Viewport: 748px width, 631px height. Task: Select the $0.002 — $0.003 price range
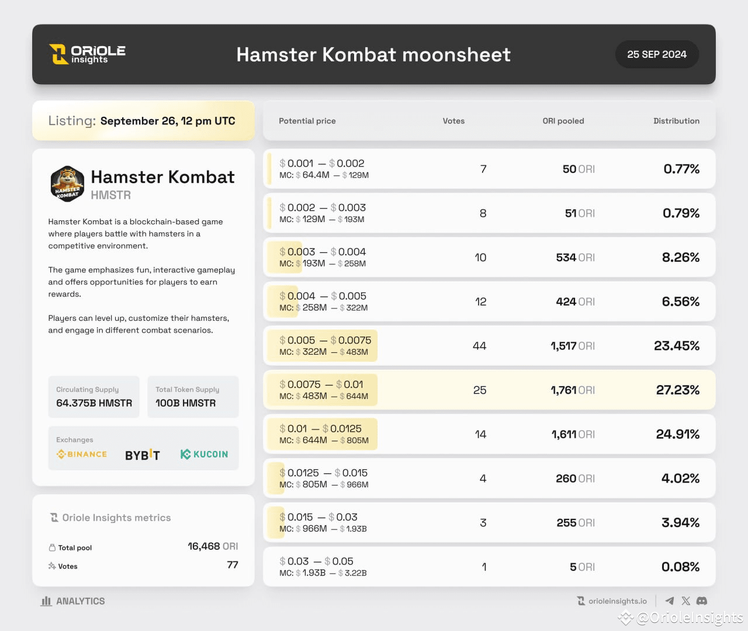click(323, 208)
